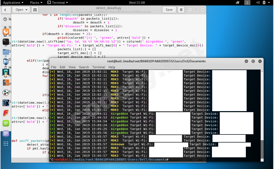The image size is (274, 169).
Task: Create a new document in gedit
Action: pos(35,10)
